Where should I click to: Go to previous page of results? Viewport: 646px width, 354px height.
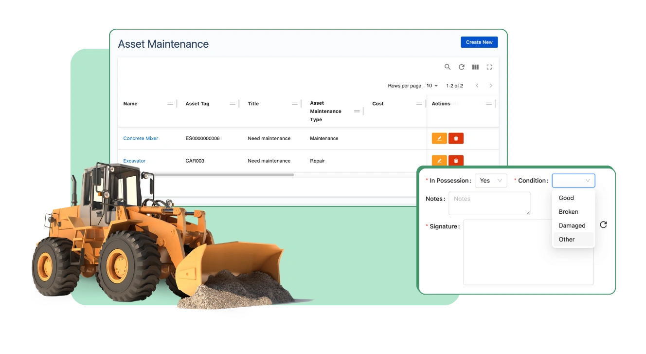(477, 86)
